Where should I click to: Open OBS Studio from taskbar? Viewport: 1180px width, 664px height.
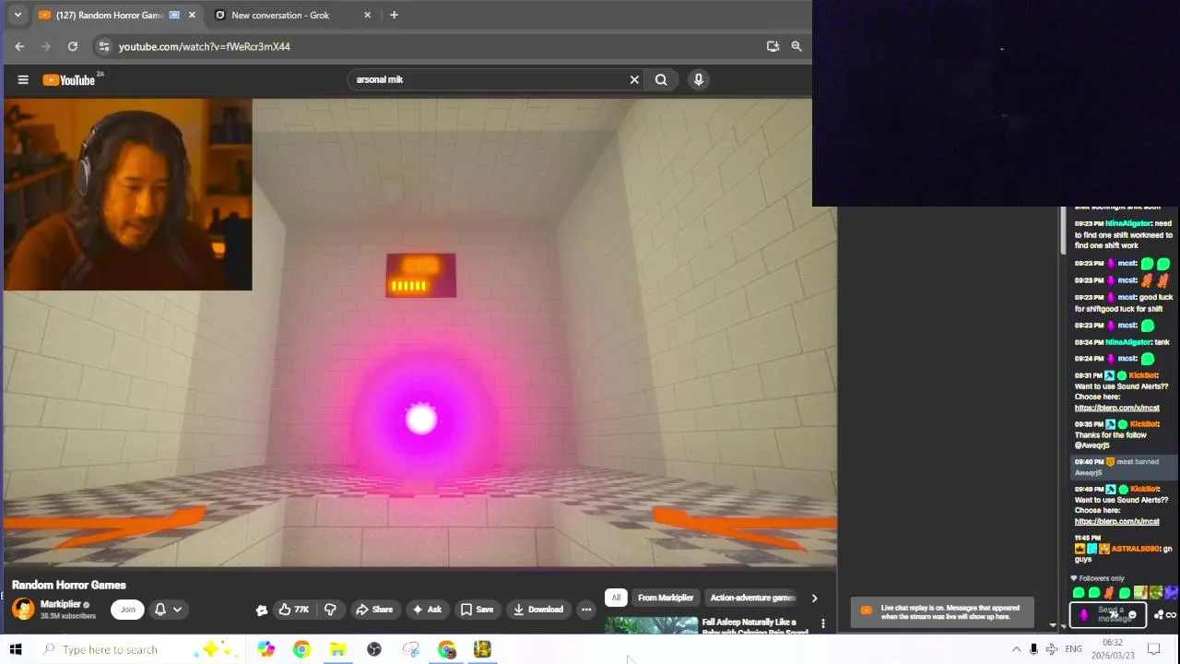pyautogui.click(x=374, y=649)
